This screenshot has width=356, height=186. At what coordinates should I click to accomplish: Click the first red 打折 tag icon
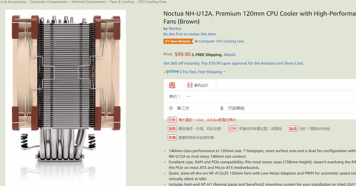click(172, 120)
